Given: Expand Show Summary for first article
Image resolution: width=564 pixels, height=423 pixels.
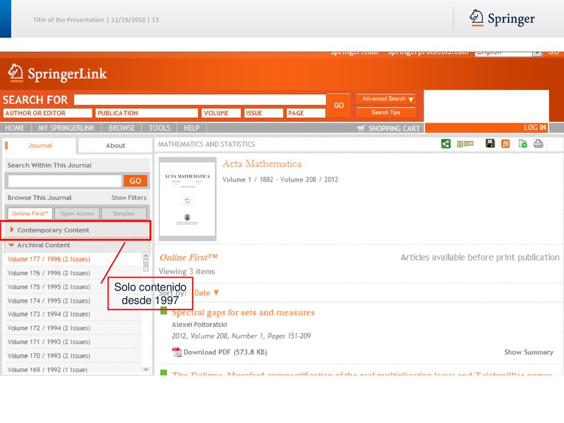Looking at the screenshot, I should click(528, 352).
